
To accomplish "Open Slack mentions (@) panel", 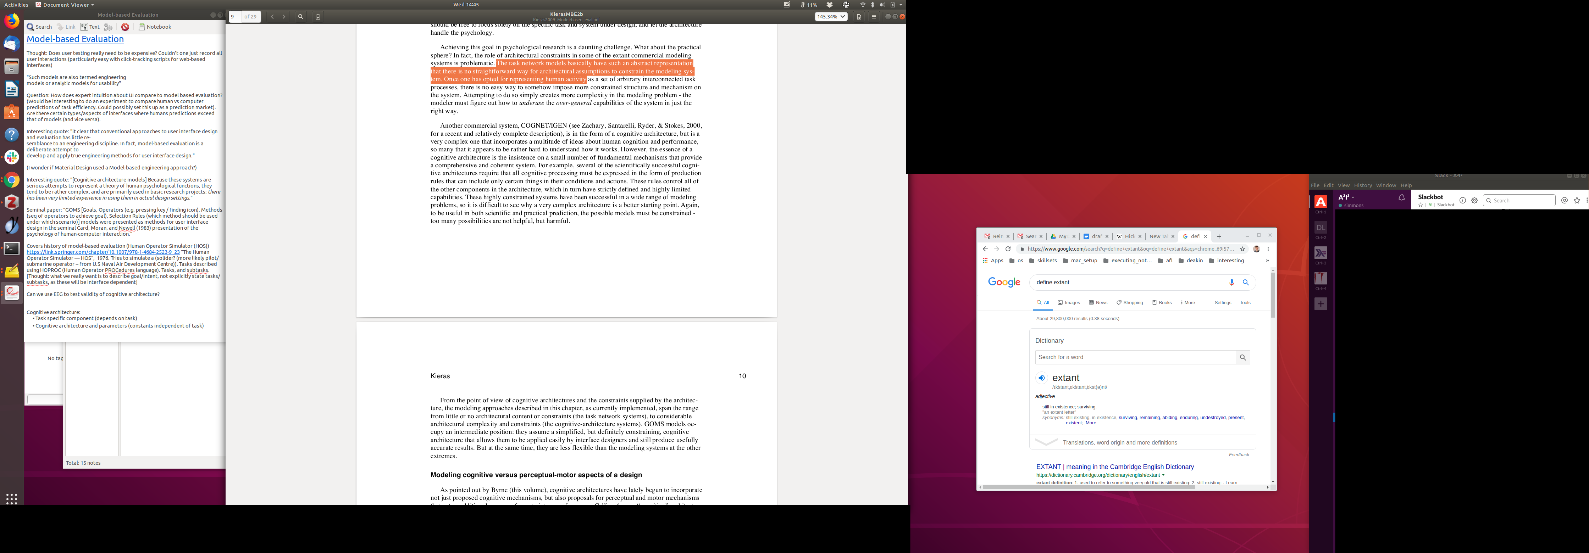I will tap(1564, 200).
